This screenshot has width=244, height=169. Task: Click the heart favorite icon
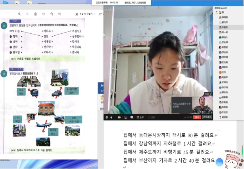coord(44,14)
